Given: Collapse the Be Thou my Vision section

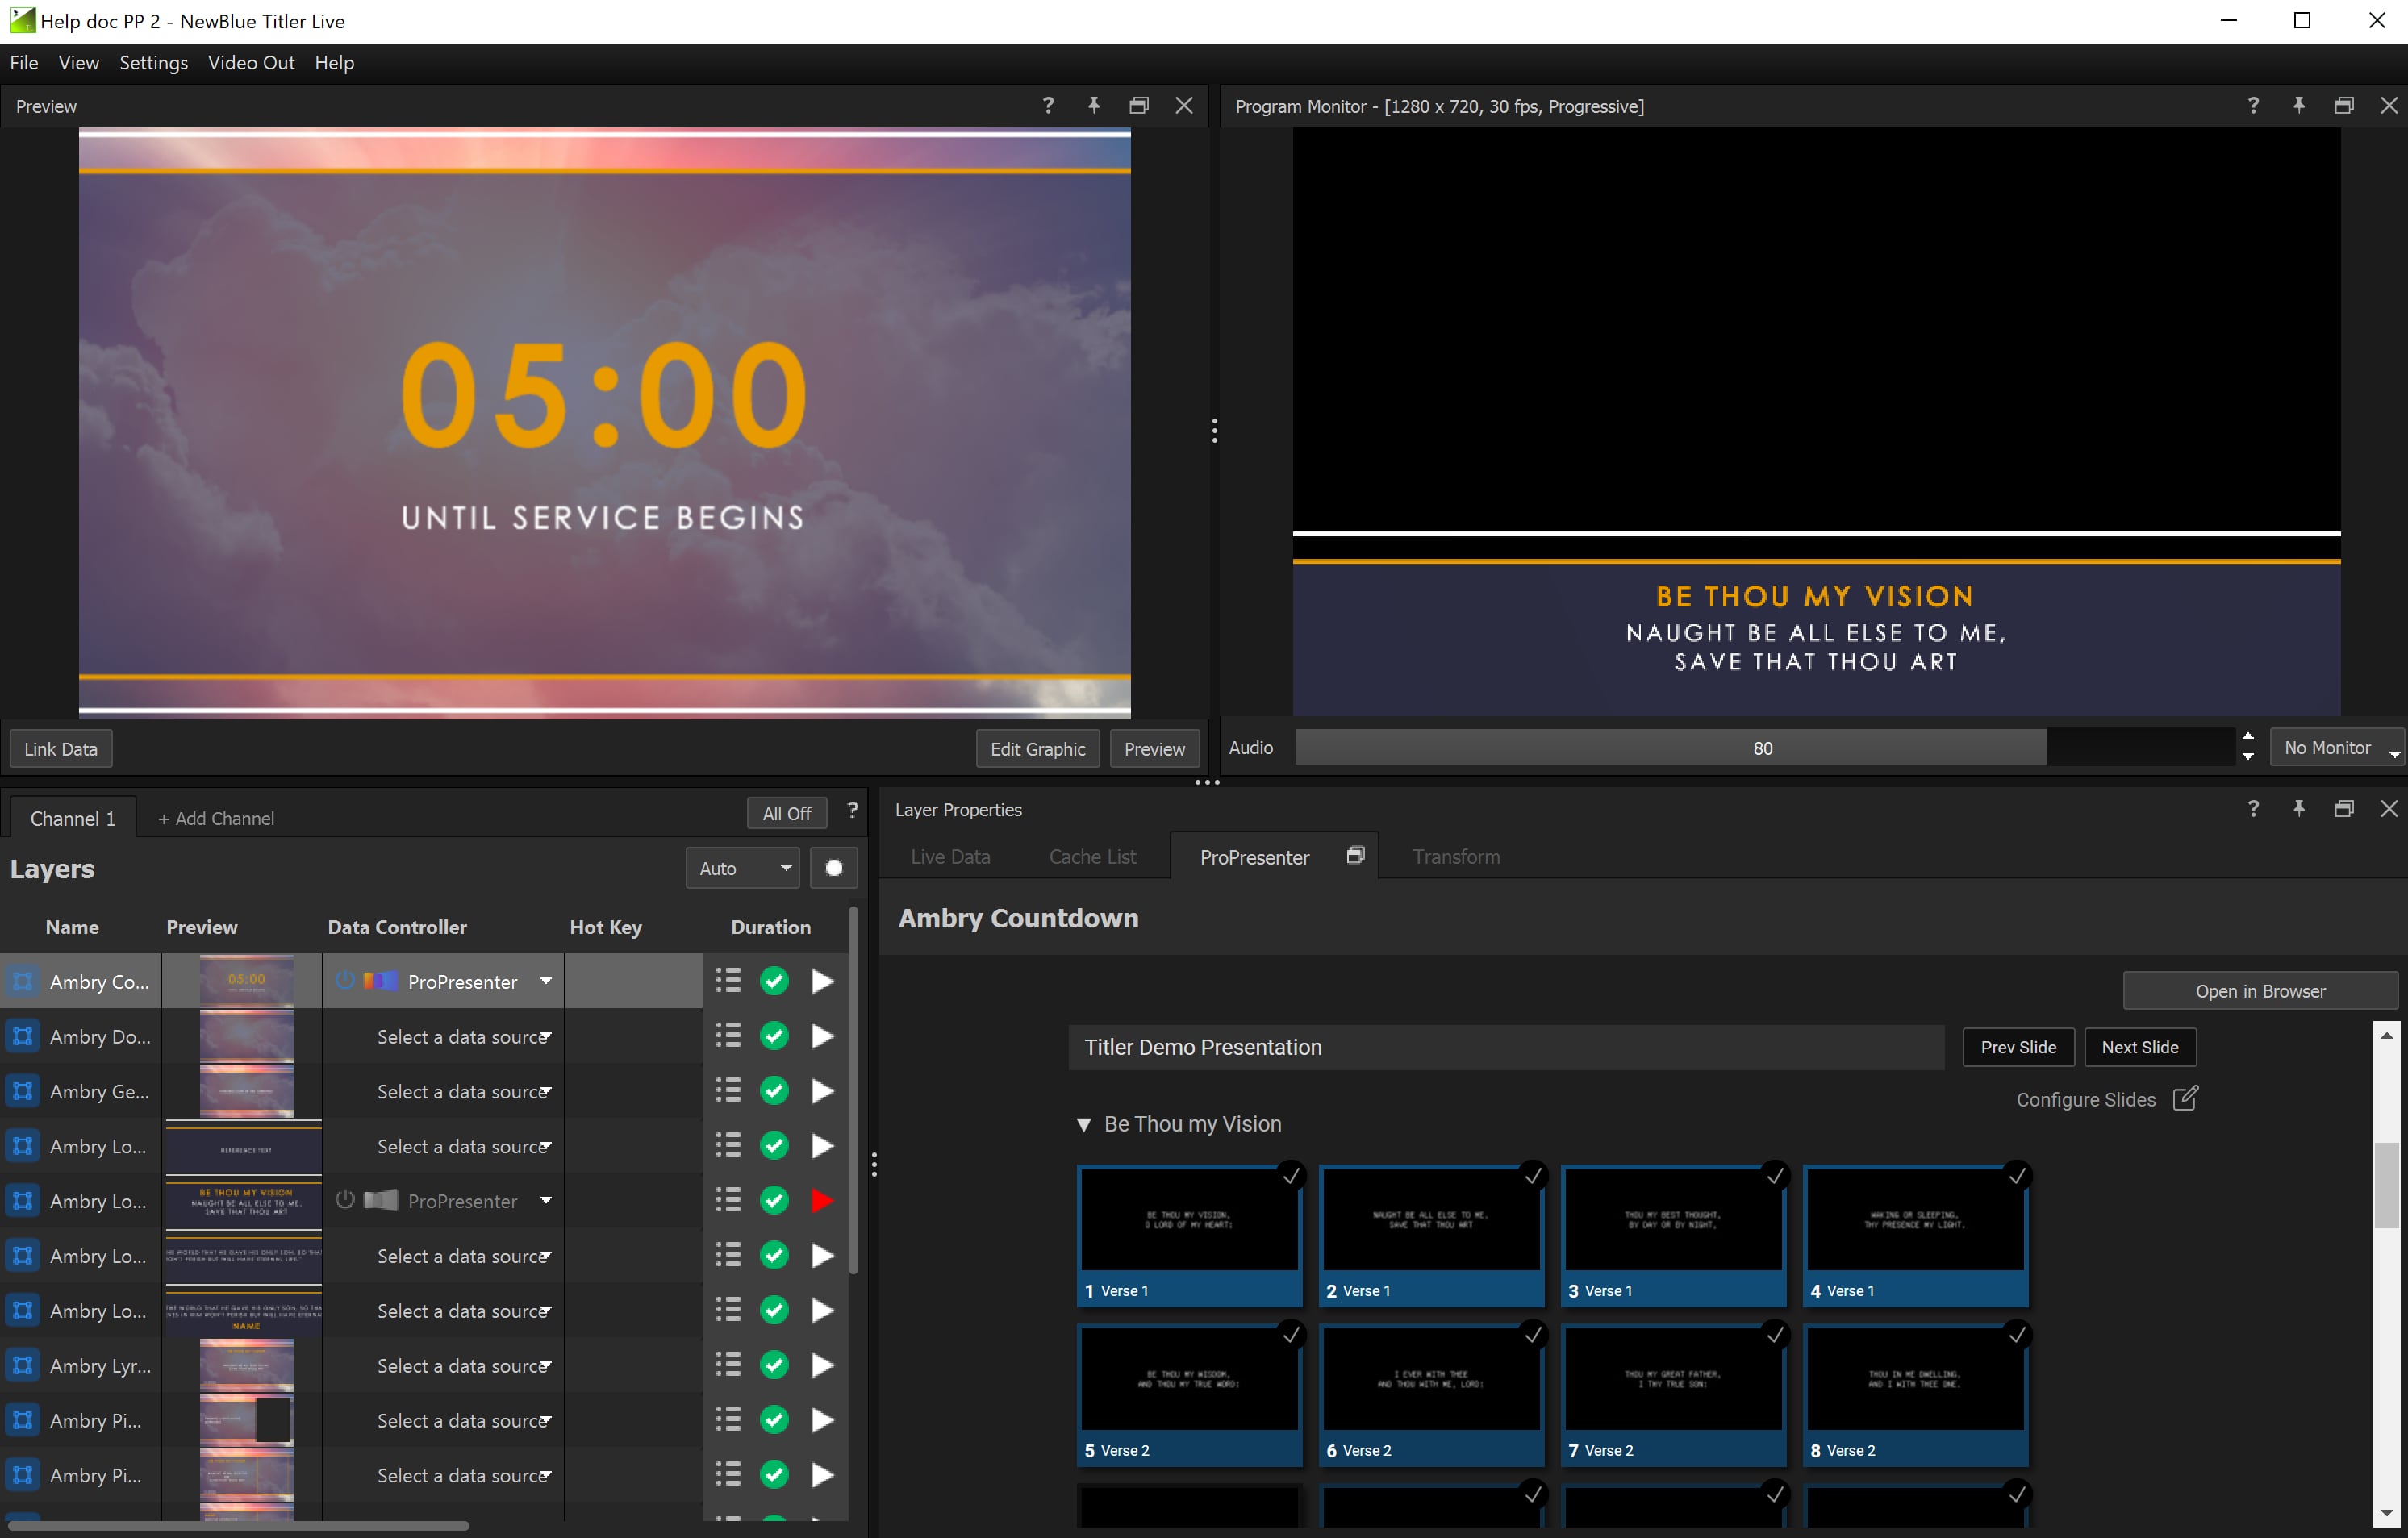Looking at the screenshot, I should tap(1083, 1124).
